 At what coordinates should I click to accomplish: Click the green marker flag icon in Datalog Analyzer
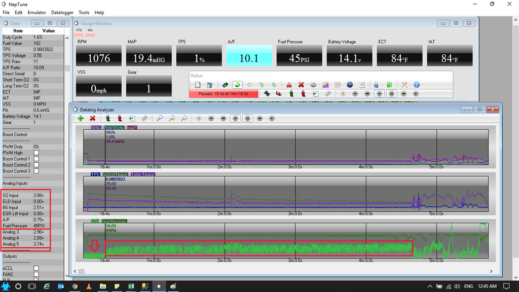[x=108, y=118]
